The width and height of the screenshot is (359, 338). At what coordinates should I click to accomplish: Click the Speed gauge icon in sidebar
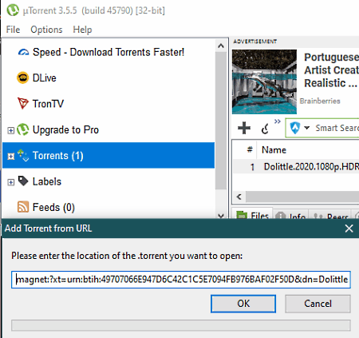(x=23, y=52)
